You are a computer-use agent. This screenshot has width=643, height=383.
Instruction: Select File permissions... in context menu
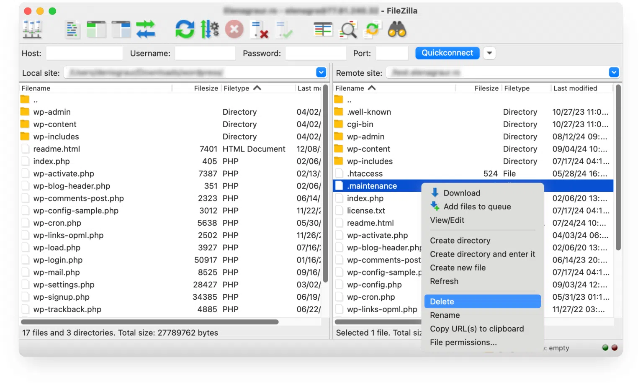pyautogui.click(x=463, y=342)
